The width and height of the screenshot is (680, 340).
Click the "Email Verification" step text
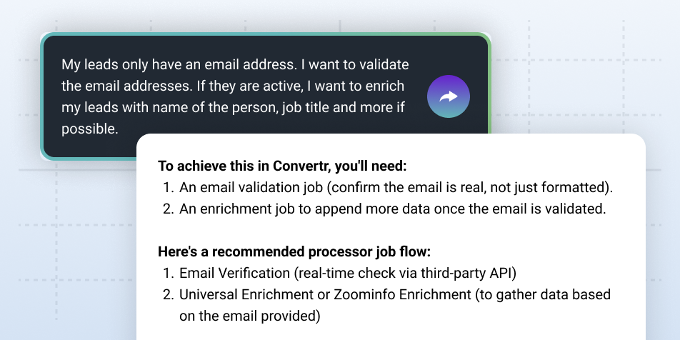227,274
